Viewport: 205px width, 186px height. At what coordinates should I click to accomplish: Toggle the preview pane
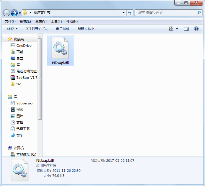pyautogui.click(x=186, y=29)
